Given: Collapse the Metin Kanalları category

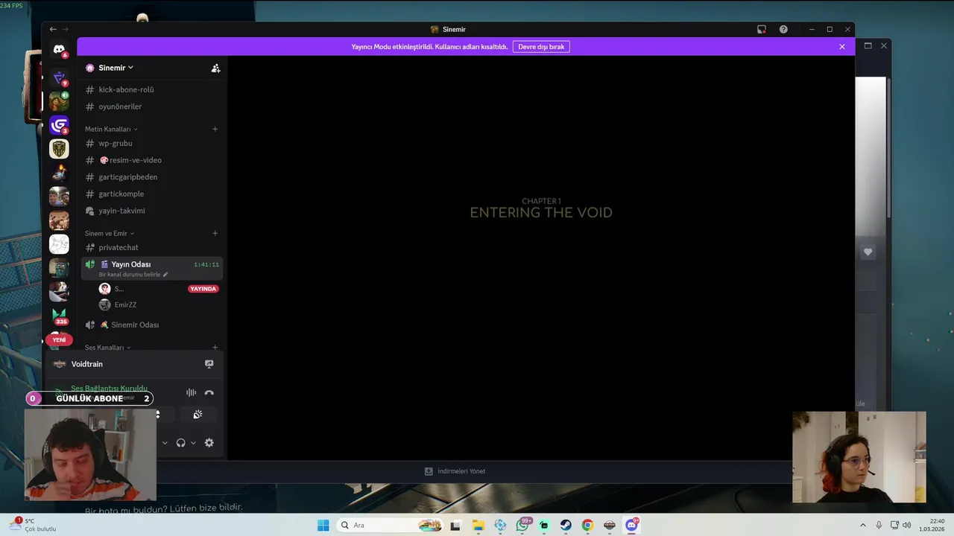Looking at the screenshot, I should tap(111, 129).
